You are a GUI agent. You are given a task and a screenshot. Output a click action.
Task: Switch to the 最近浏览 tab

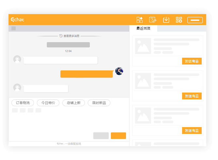(143, 28)
